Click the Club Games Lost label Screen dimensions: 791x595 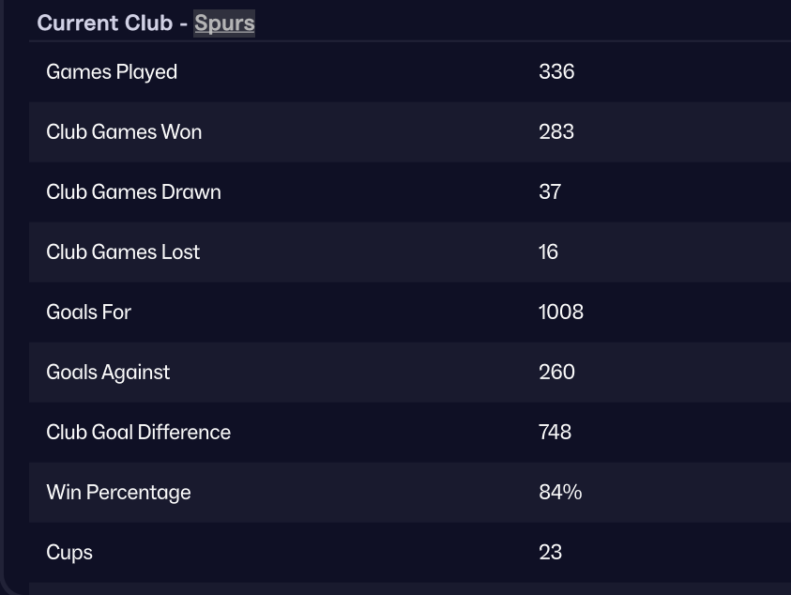tap(123, 252)
